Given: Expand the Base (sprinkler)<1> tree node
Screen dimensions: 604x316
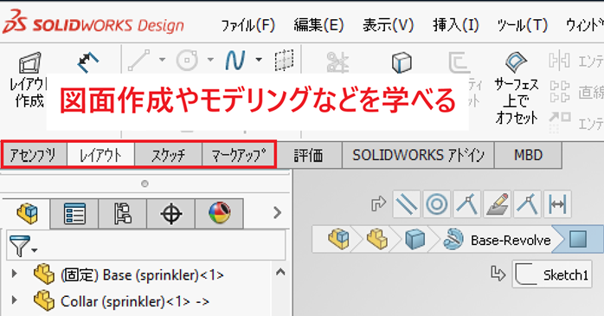Looking at the screenshot, I should point(14,274).
